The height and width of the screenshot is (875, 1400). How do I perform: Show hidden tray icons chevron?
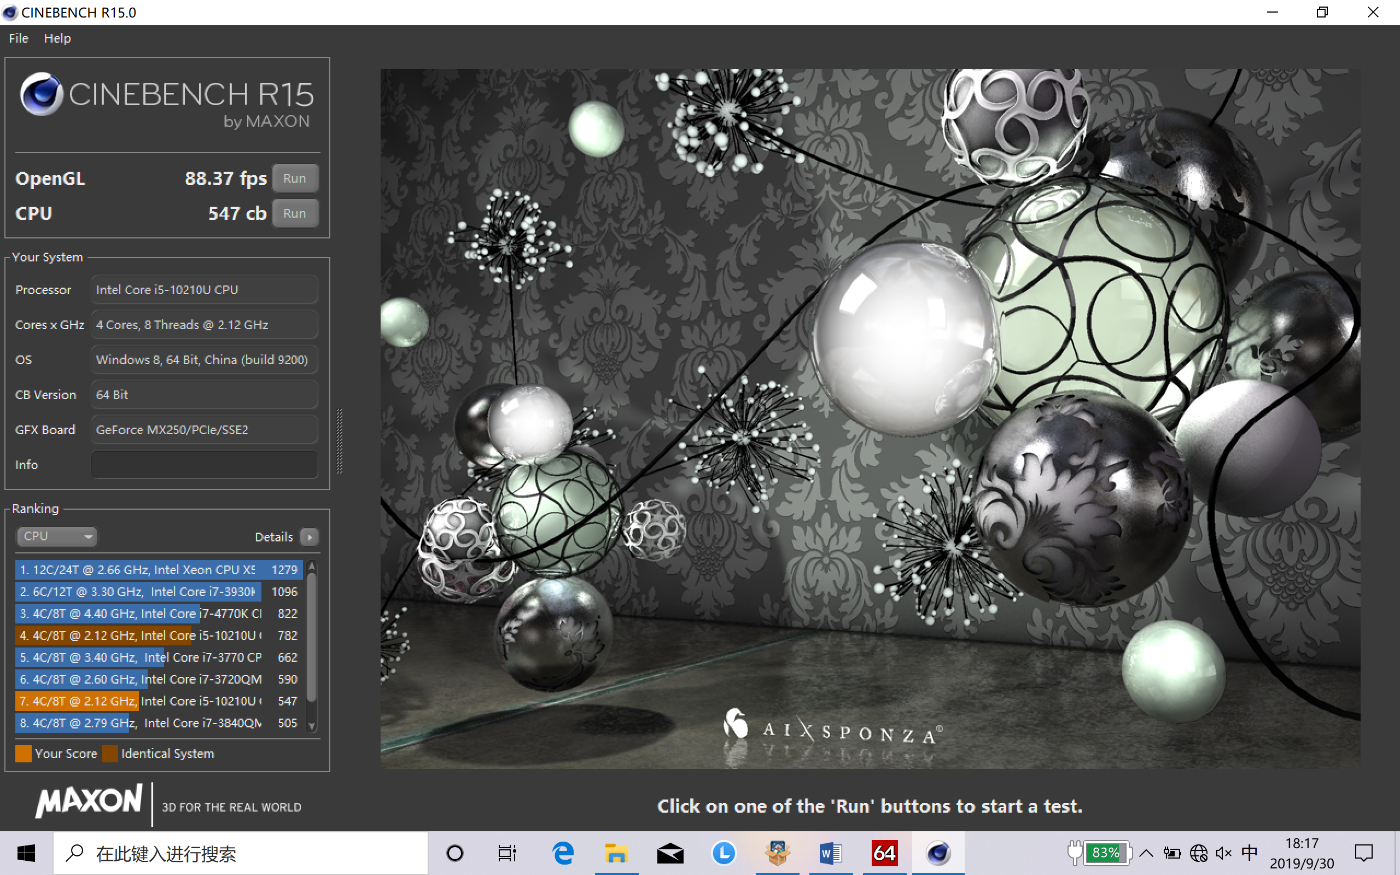tap(1146, 853)
